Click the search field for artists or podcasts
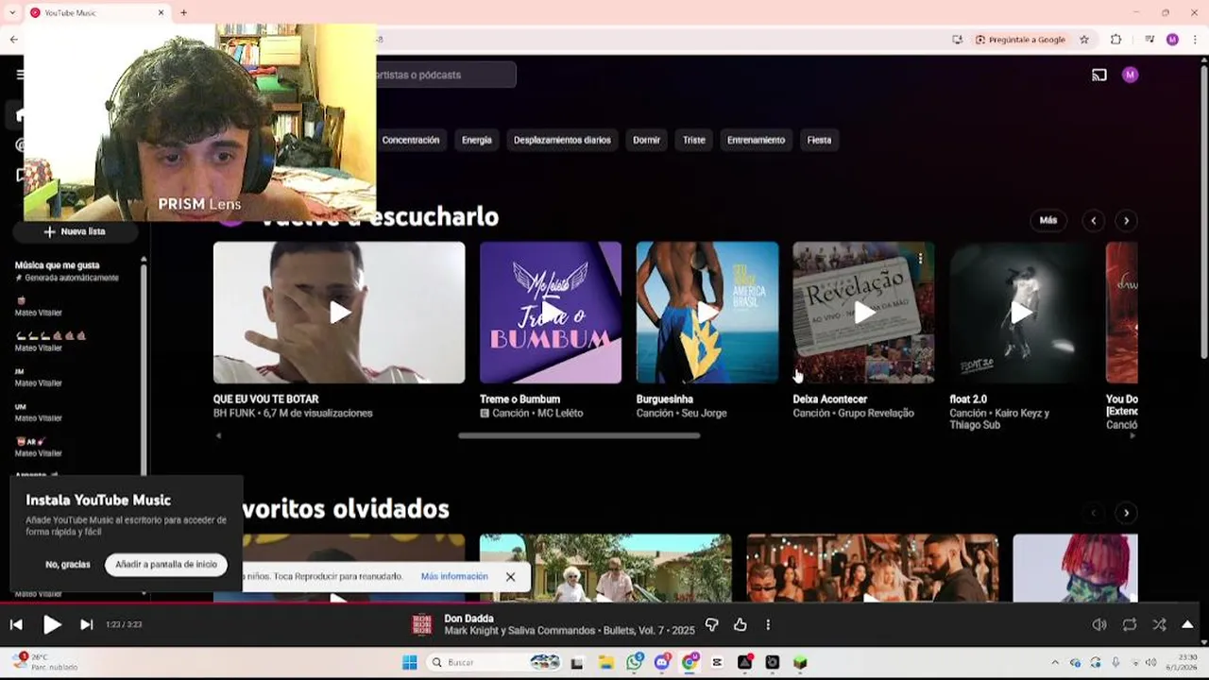This screenshot has width=1209, height=680. click(446, 75)
